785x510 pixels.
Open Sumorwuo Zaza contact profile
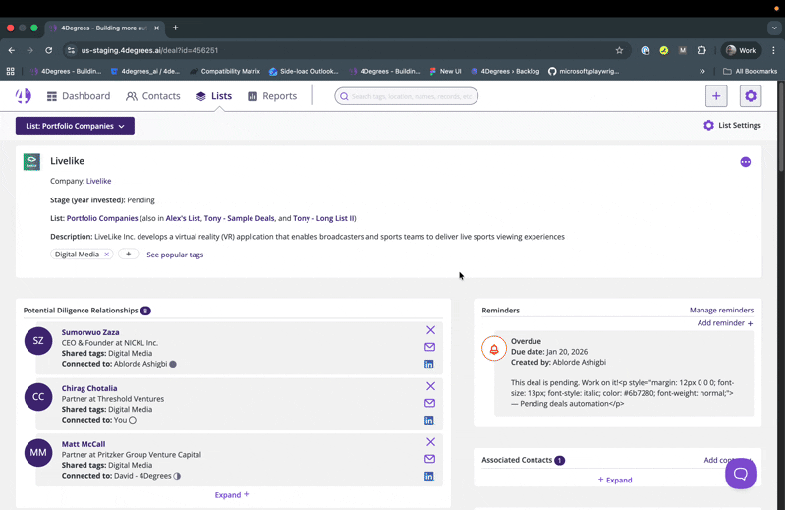click(90, 332)
